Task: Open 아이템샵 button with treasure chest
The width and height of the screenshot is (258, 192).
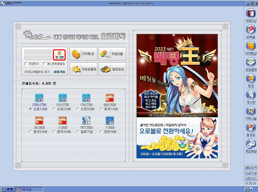Action: point(83,54)
